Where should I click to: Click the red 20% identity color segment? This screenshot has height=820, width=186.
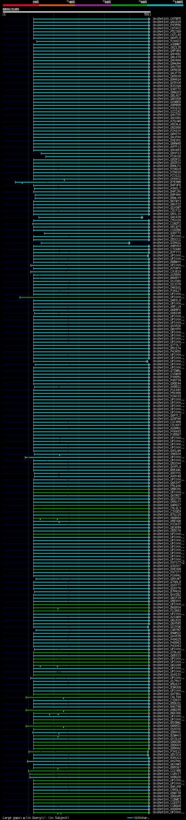point(21,6)
